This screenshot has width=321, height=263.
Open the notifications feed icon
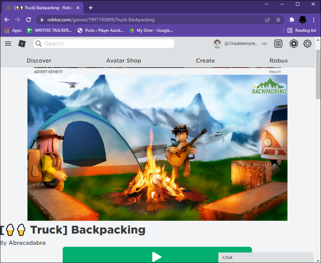click(278, 44)
